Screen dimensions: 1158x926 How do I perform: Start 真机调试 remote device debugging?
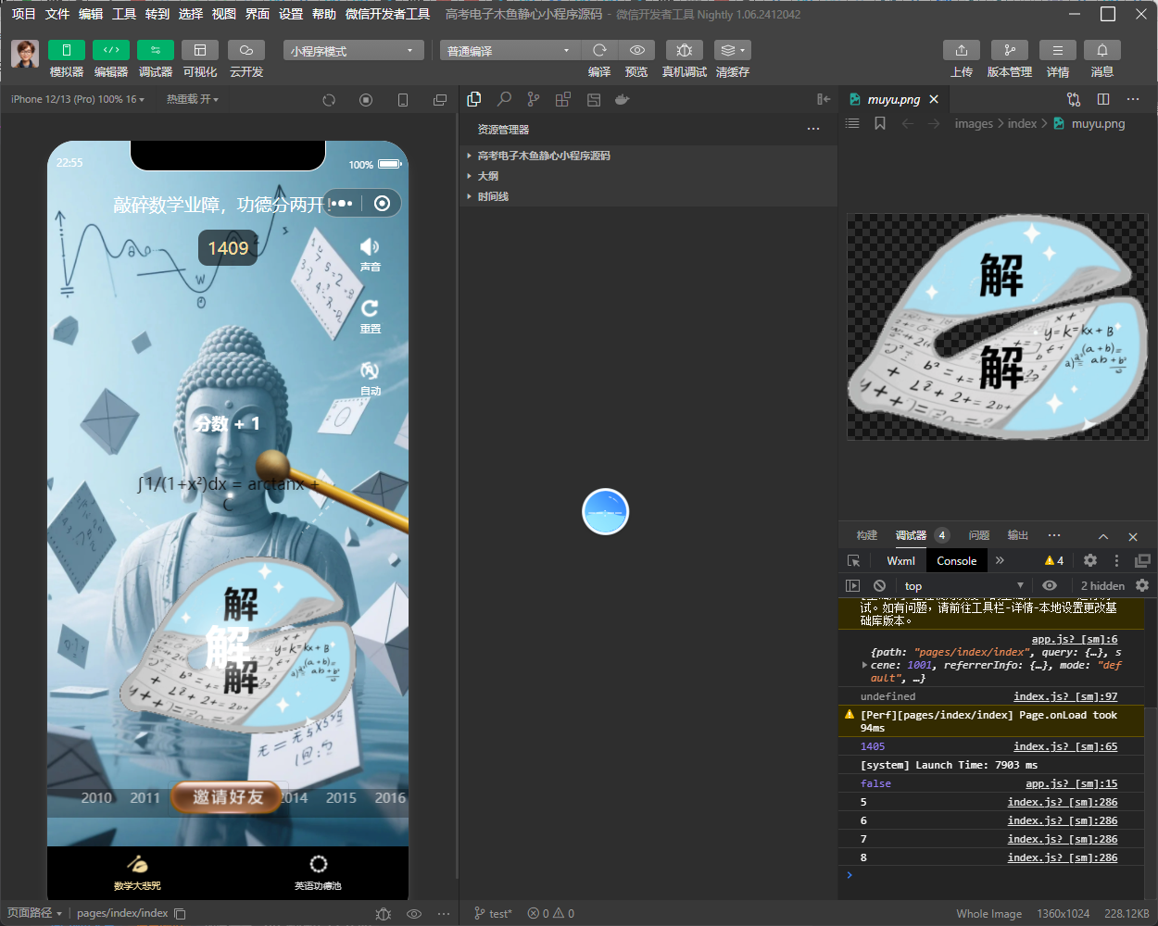tap(685, 50)
